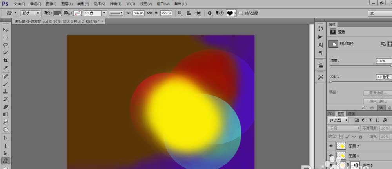Image resolution: width=392 pixels, height=169 pixels.
Task: Select the Lasso tool
Action: 6,45
